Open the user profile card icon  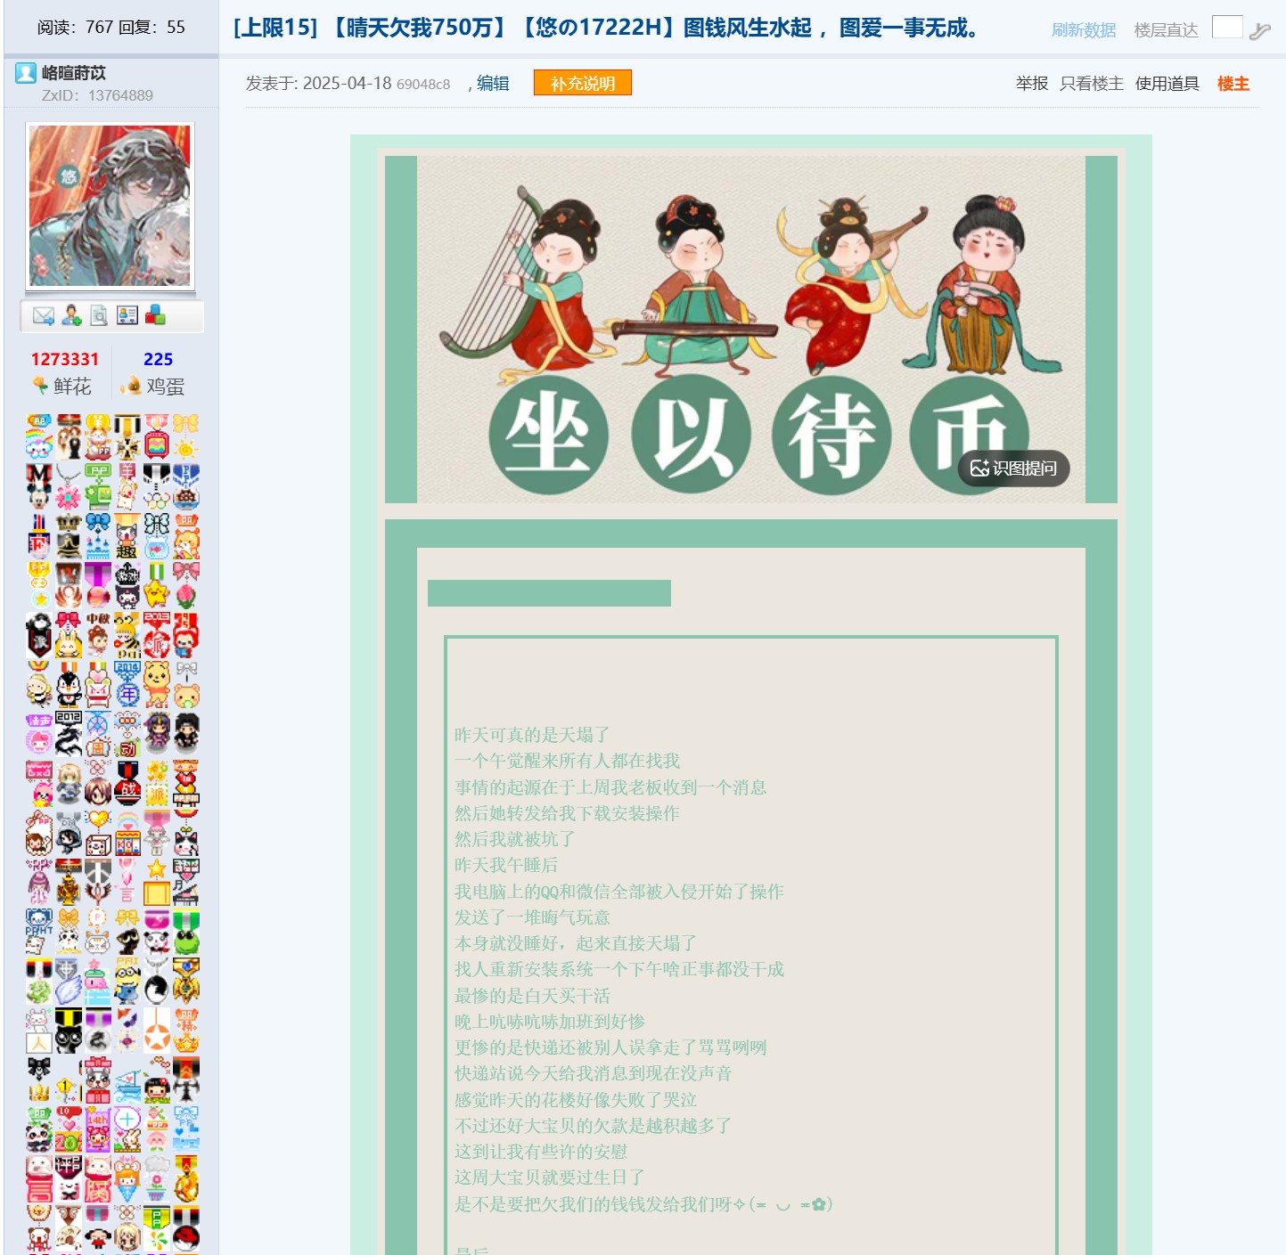[127, 315]
